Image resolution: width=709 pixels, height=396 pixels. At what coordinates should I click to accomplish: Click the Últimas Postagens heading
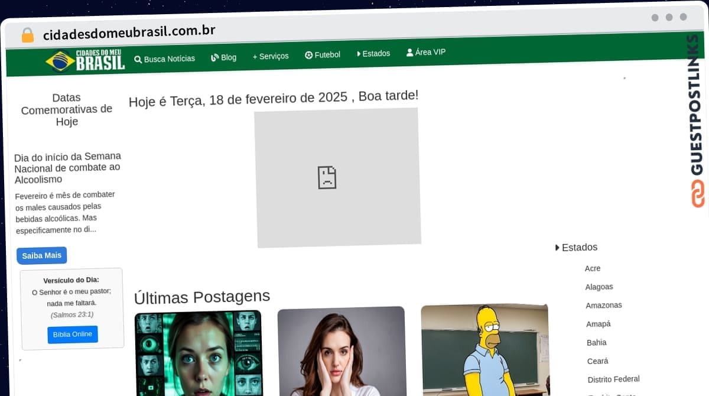click(x=202, y=297)
